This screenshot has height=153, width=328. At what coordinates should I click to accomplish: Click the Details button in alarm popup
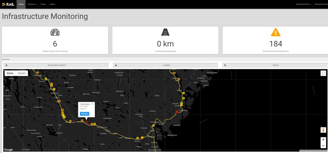pyautogui.click(x=85, y=114)
